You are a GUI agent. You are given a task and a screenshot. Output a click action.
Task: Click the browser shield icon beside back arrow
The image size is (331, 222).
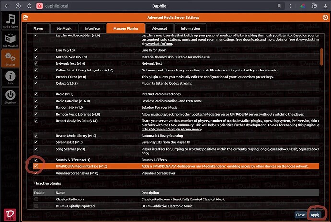(18, 6)
